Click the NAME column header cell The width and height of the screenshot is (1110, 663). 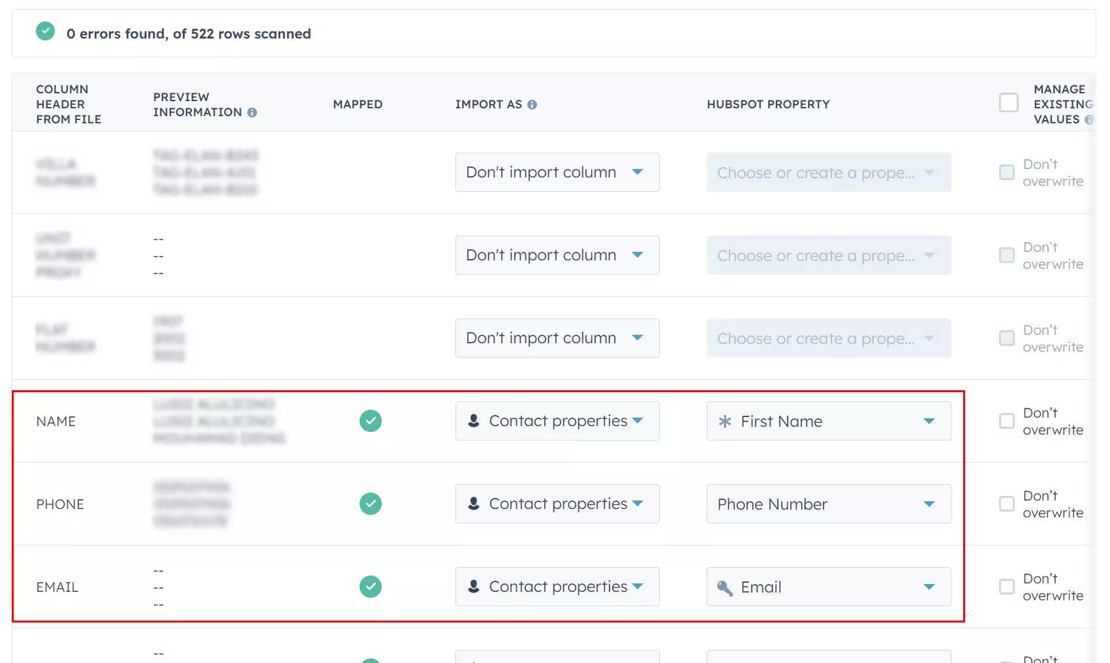(x=56, y=422)
